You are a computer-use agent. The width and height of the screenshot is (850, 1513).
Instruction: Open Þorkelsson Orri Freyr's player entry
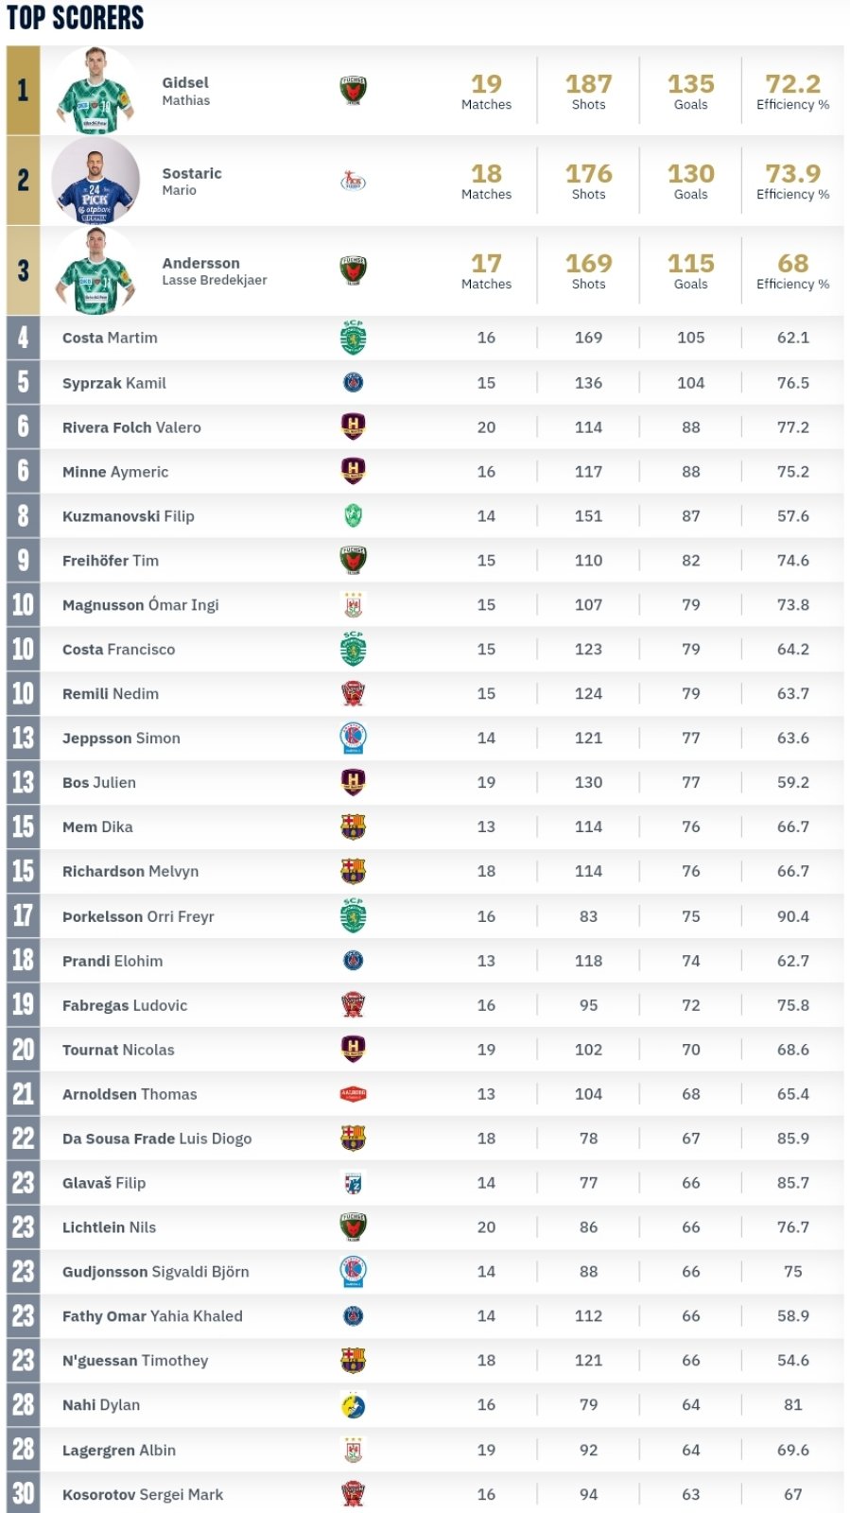(x=138, y=916)
